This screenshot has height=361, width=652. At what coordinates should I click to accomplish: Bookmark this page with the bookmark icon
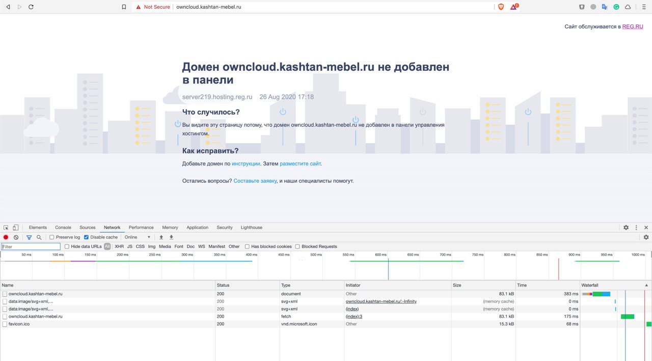point(124,7)
